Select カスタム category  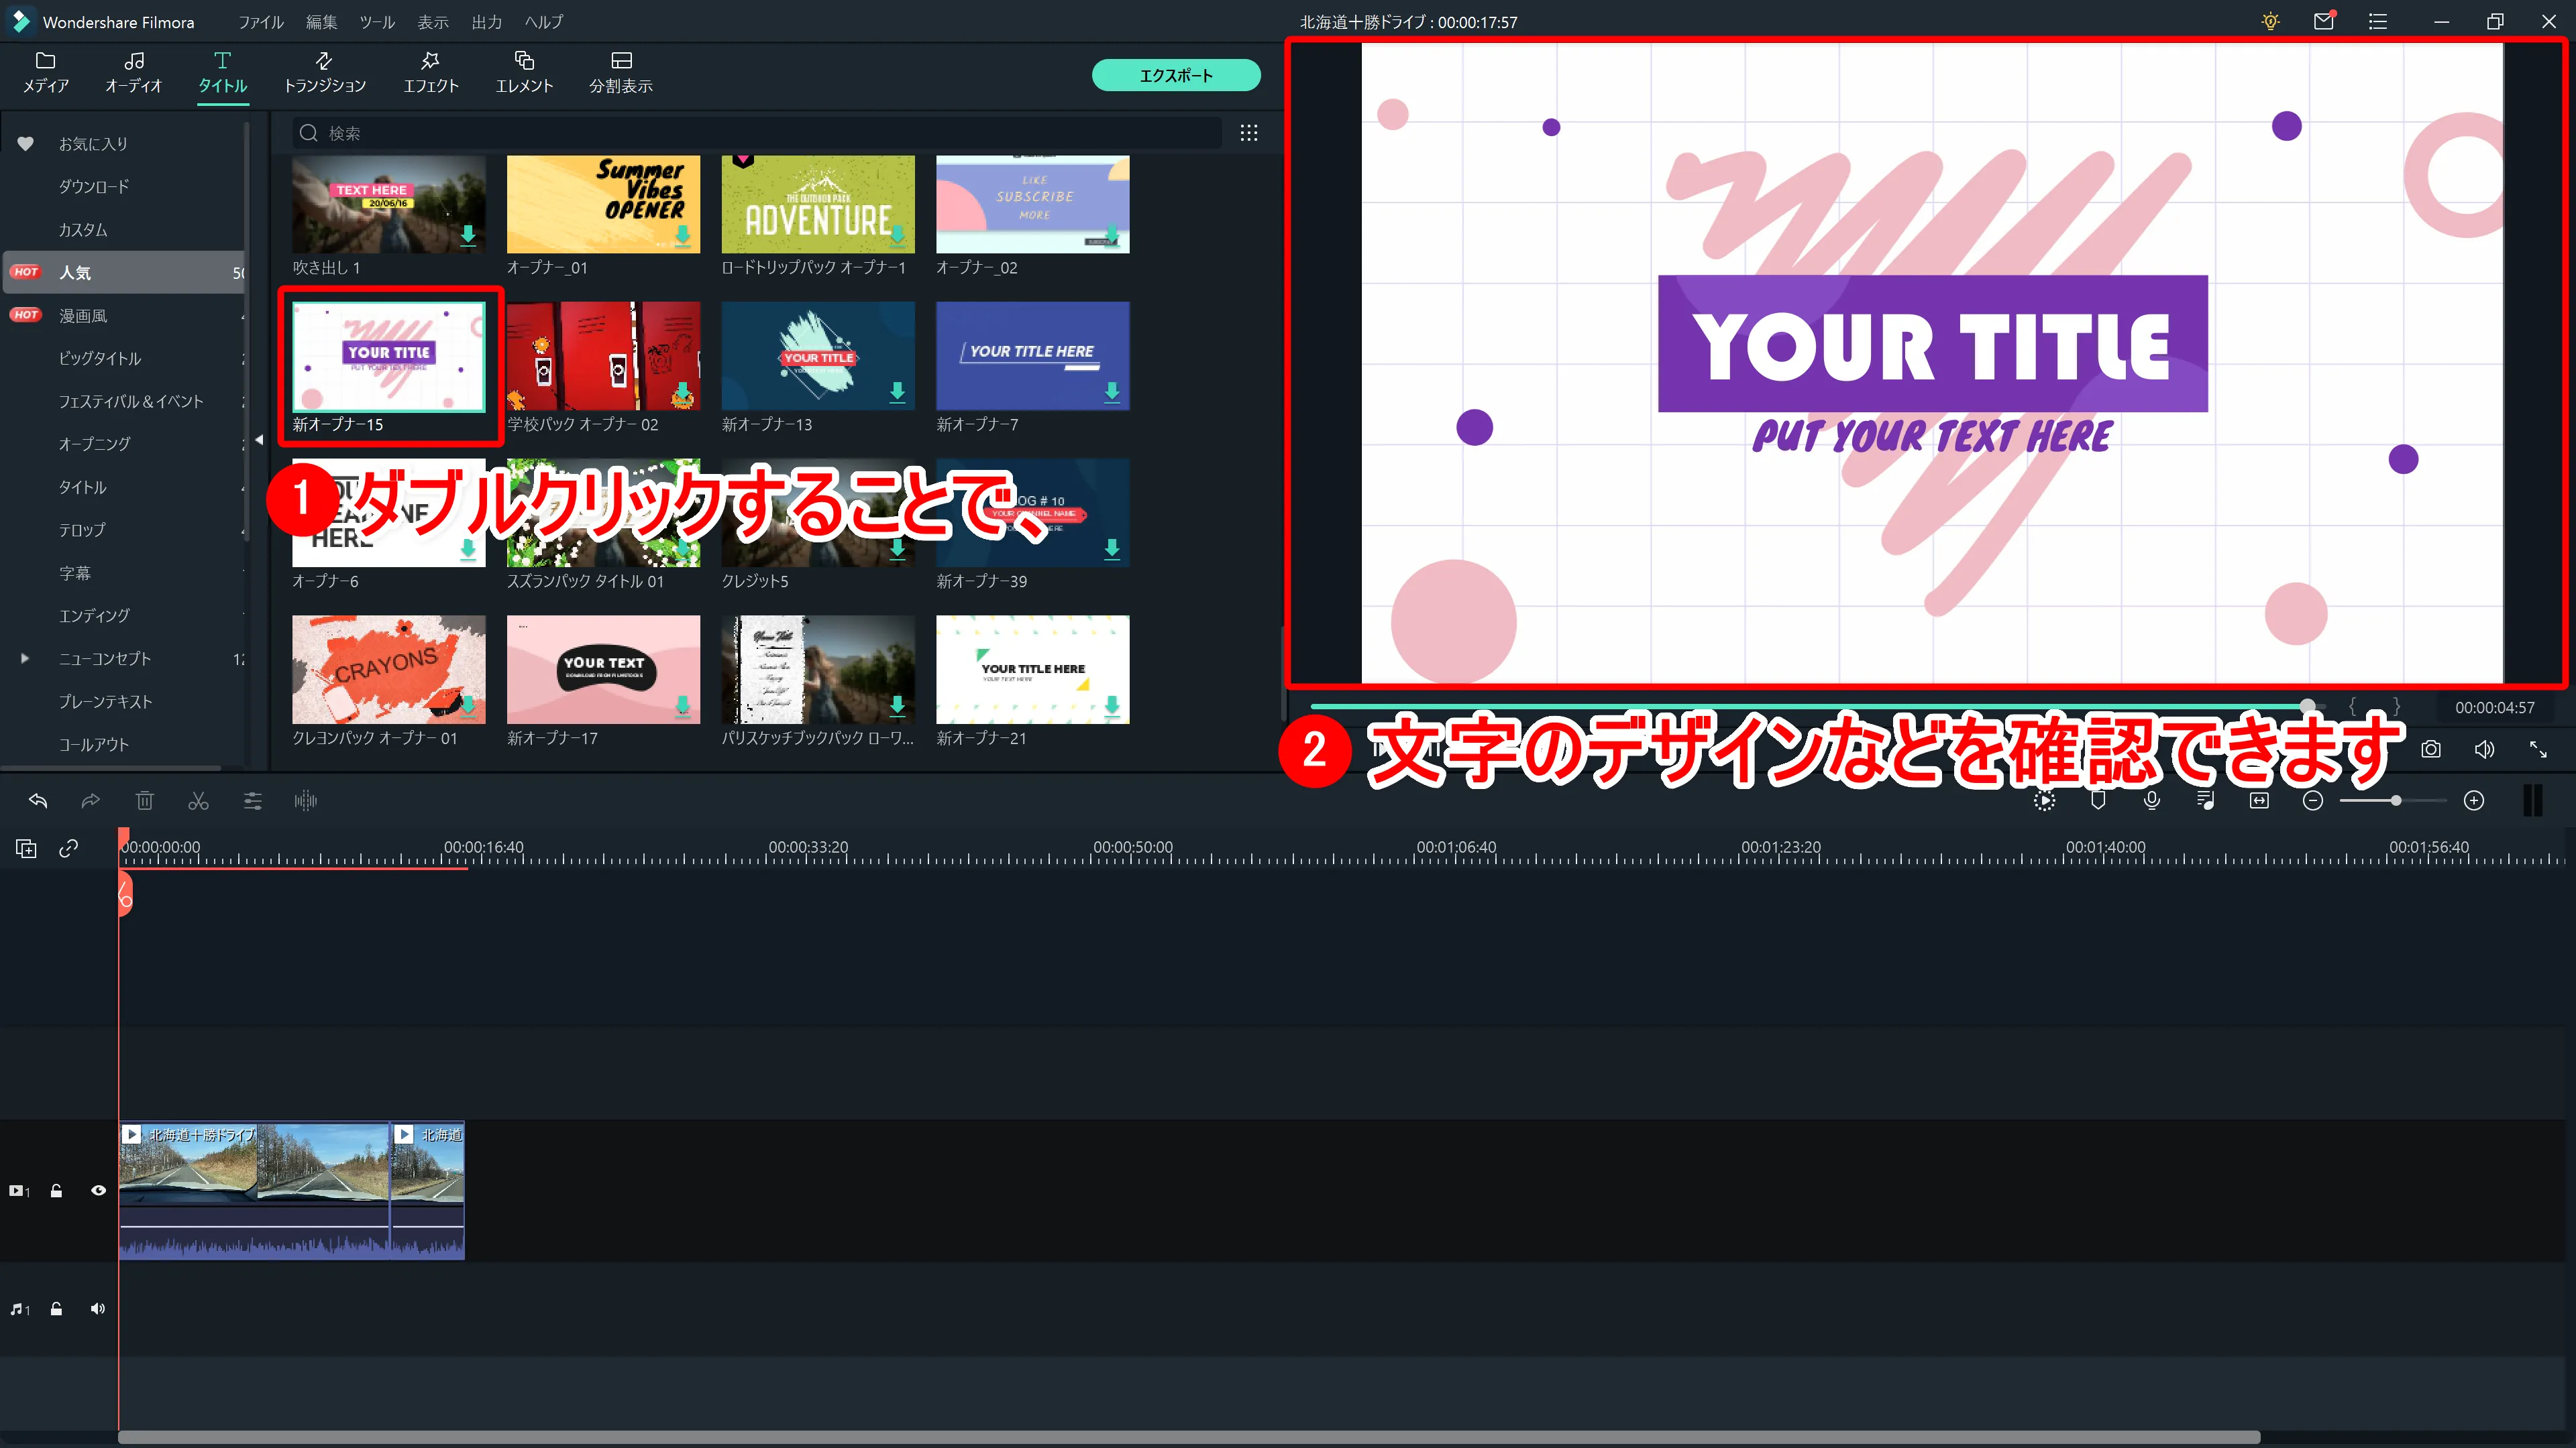(83, 230)
